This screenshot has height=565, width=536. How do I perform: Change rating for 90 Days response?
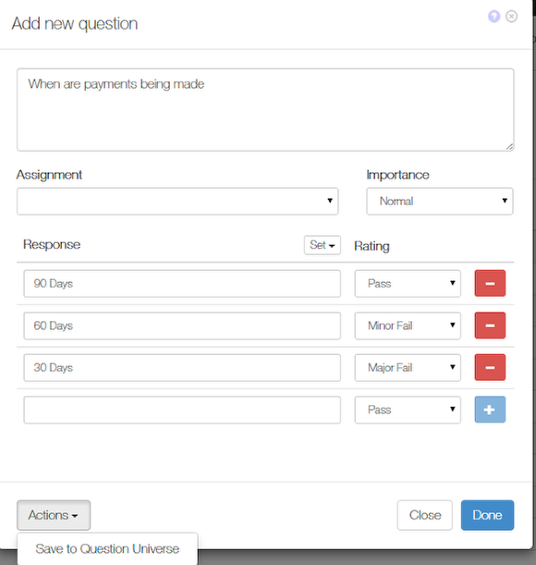(408, 284)
